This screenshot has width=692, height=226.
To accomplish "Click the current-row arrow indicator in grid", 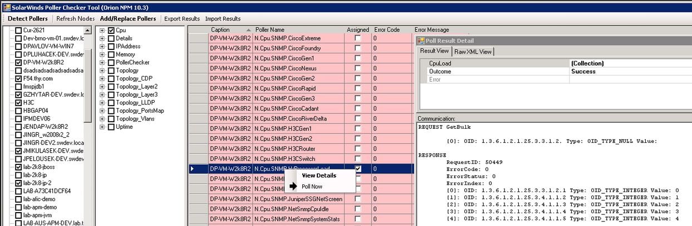I will tap(193, 168).
